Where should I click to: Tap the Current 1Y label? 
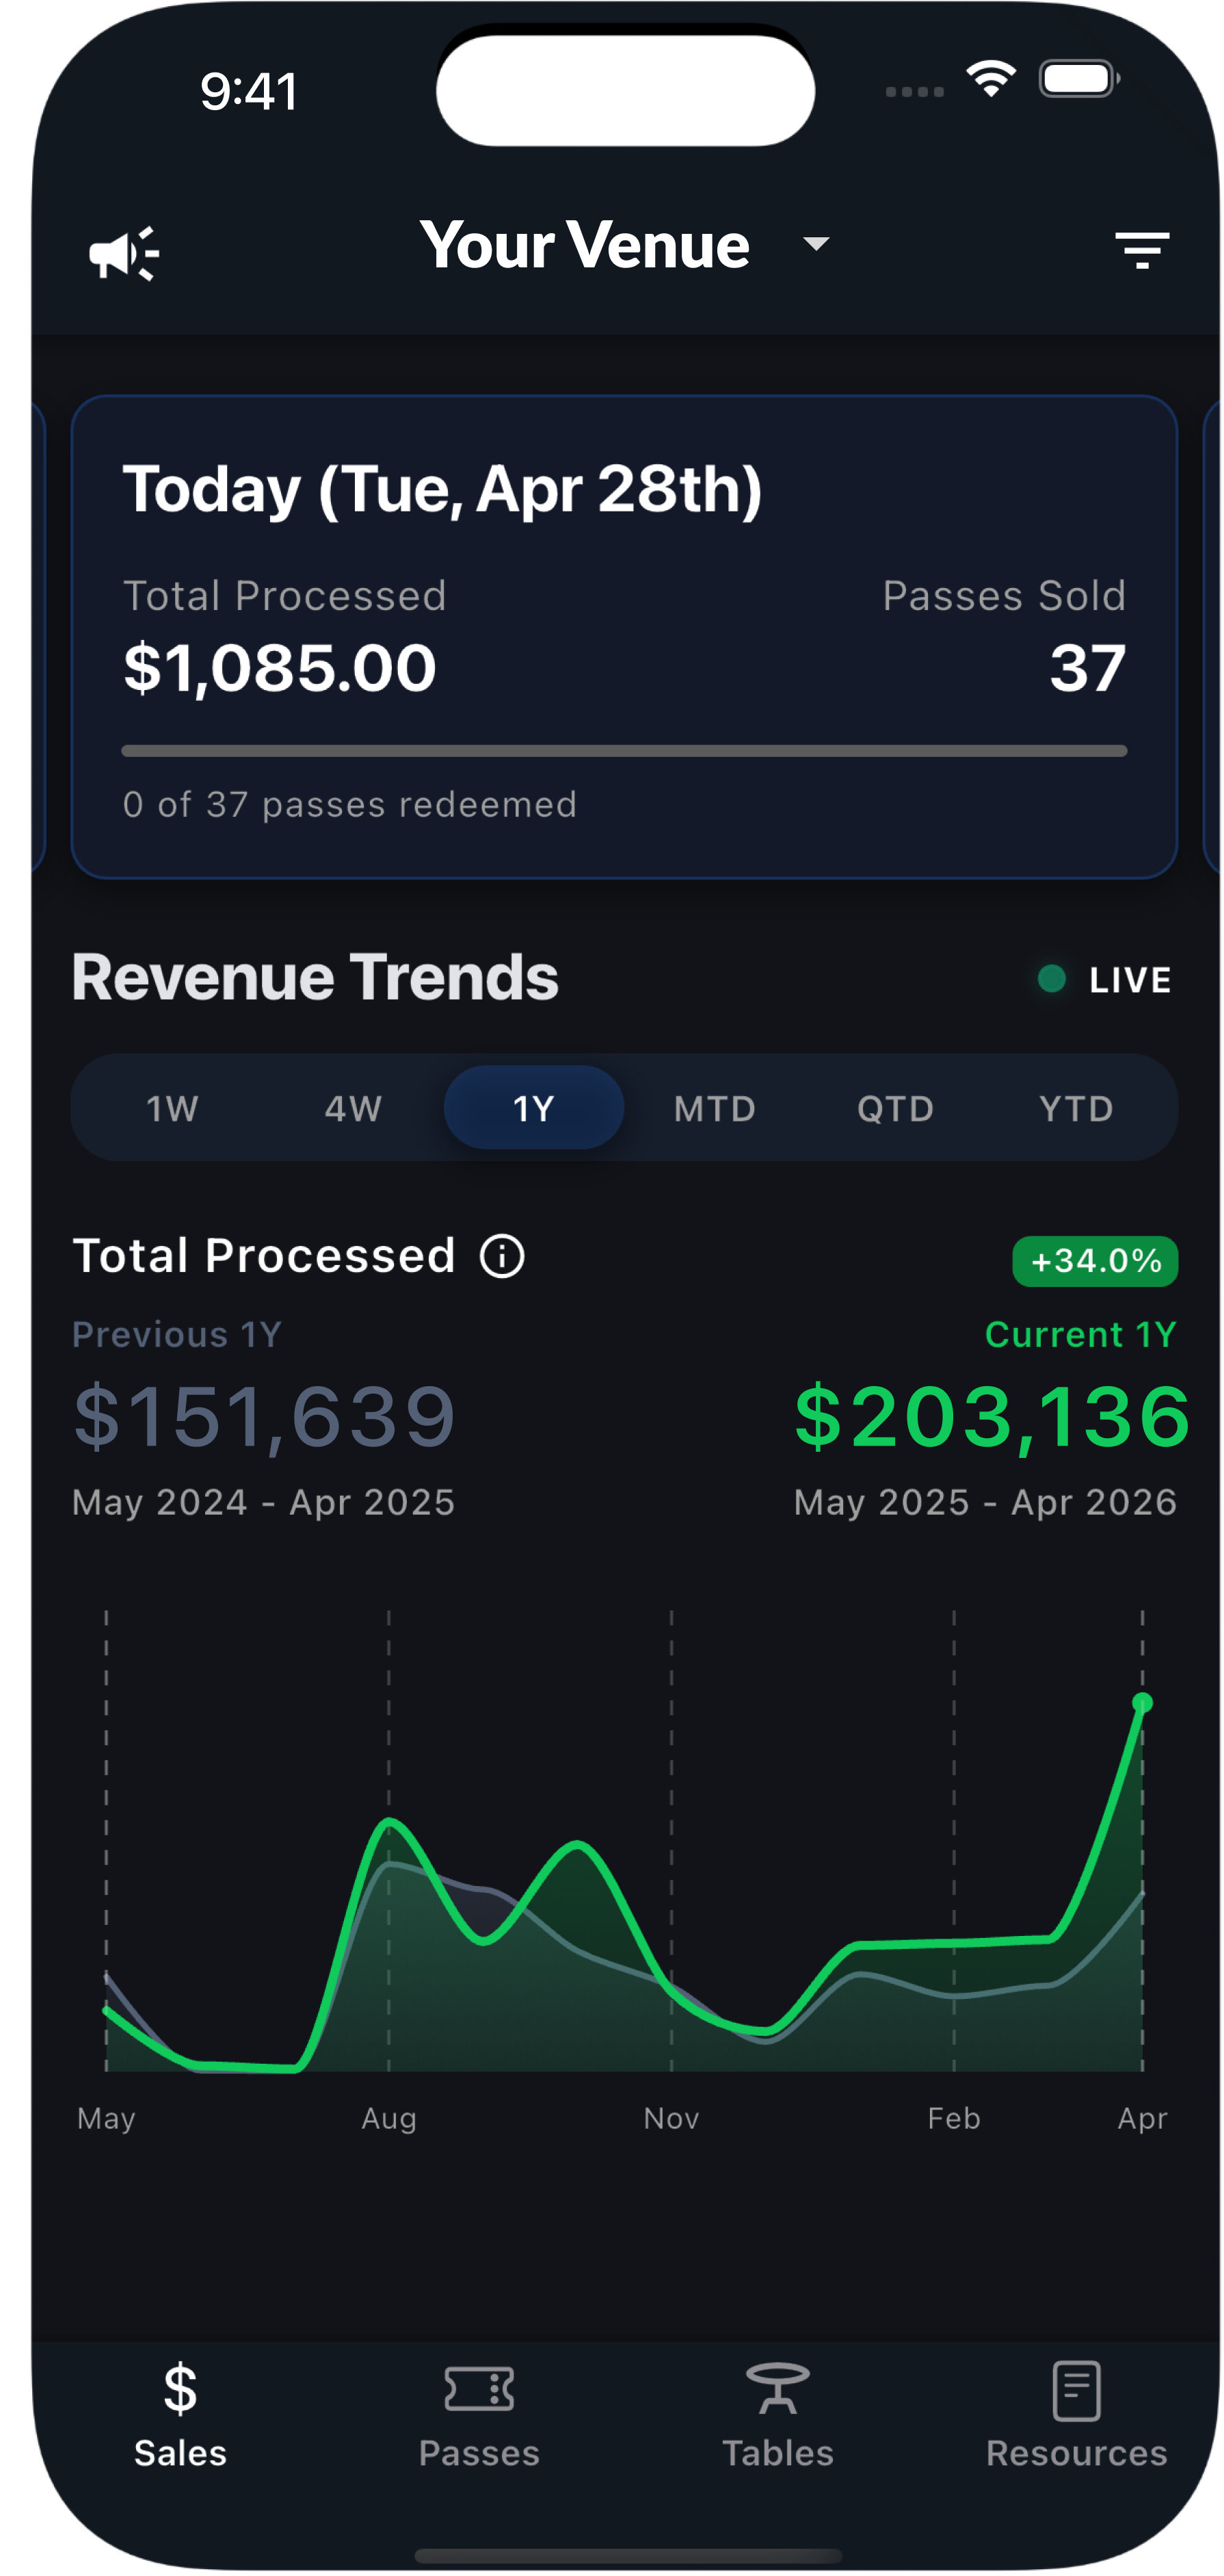(x=1081, y=1335)
